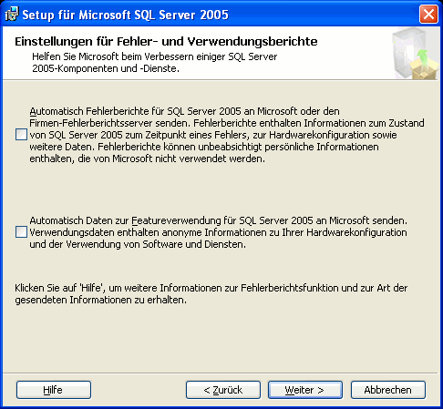Tick the Featureverwendung data sending checkbox
This screenshot has width=443, height=409.
(21, 232)
